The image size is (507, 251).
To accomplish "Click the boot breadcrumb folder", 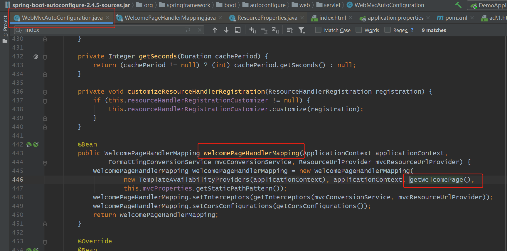I will point(226,5).
